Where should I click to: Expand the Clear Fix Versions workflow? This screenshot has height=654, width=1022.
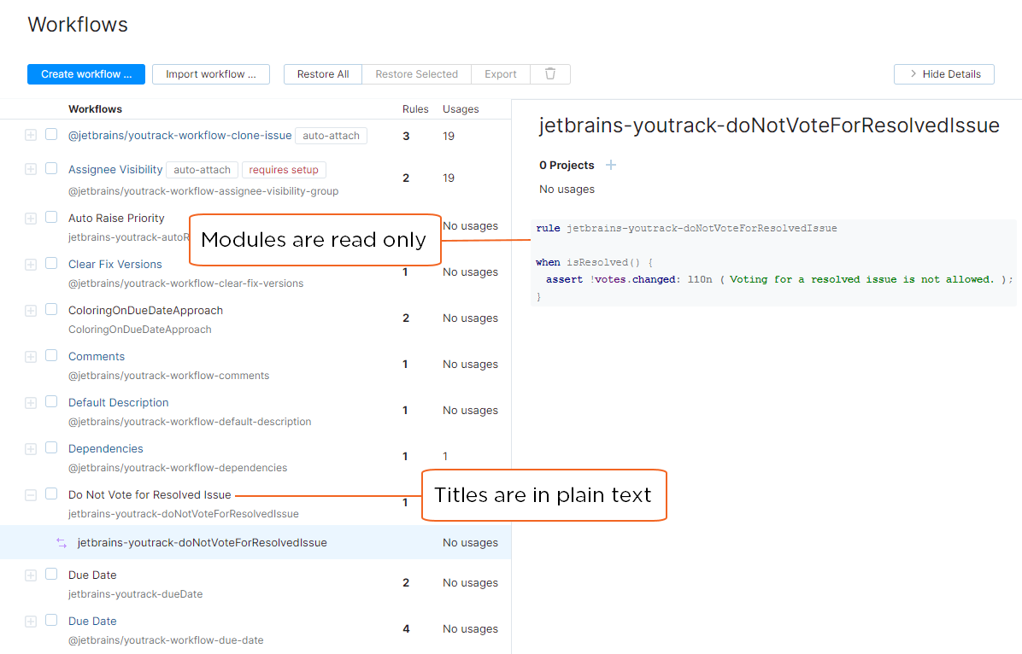click(31, 265)
